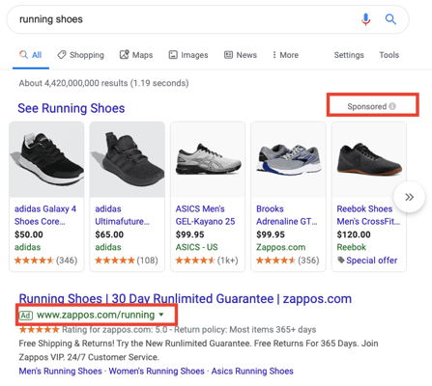Screen dimensions: 432x386
Task: Open the 'Men's Running Shoes' sitelink
Action: [x=60, y=371]
